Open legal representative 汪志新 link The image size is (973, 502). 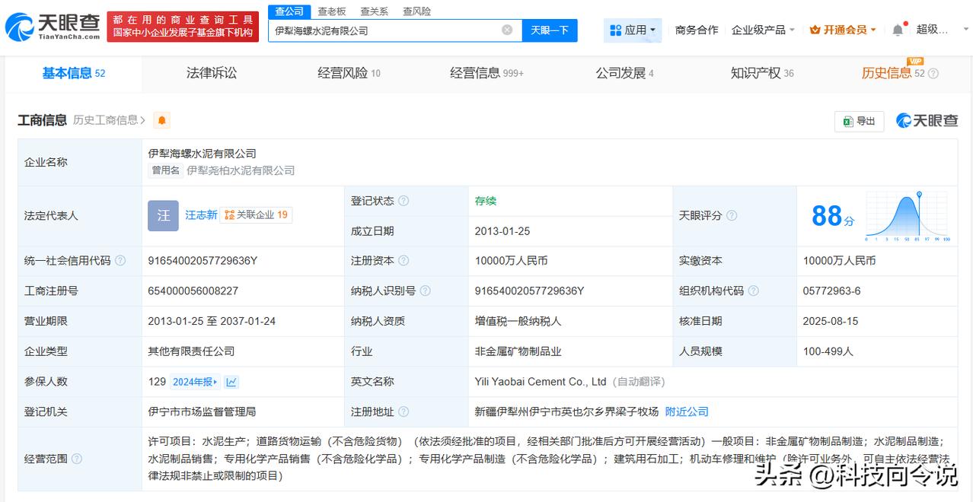pyautogui.click(x=201, y=215)
